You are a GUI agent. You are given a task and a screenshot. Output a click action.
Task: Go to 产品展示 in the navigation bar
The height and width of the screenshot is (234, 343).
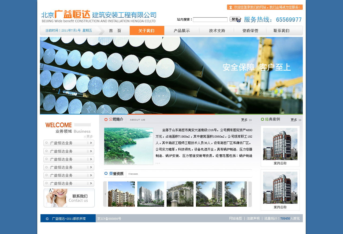pos(182,31)
